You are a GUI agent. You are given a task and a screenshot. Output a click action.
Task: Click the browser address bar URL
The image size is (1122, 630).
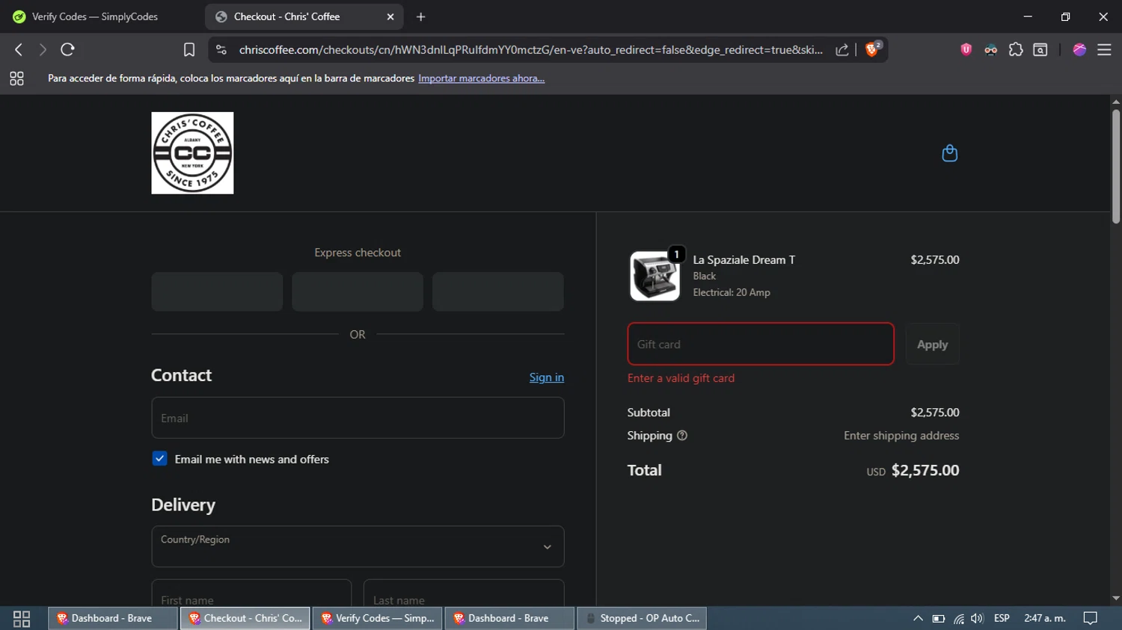(530, 50)
